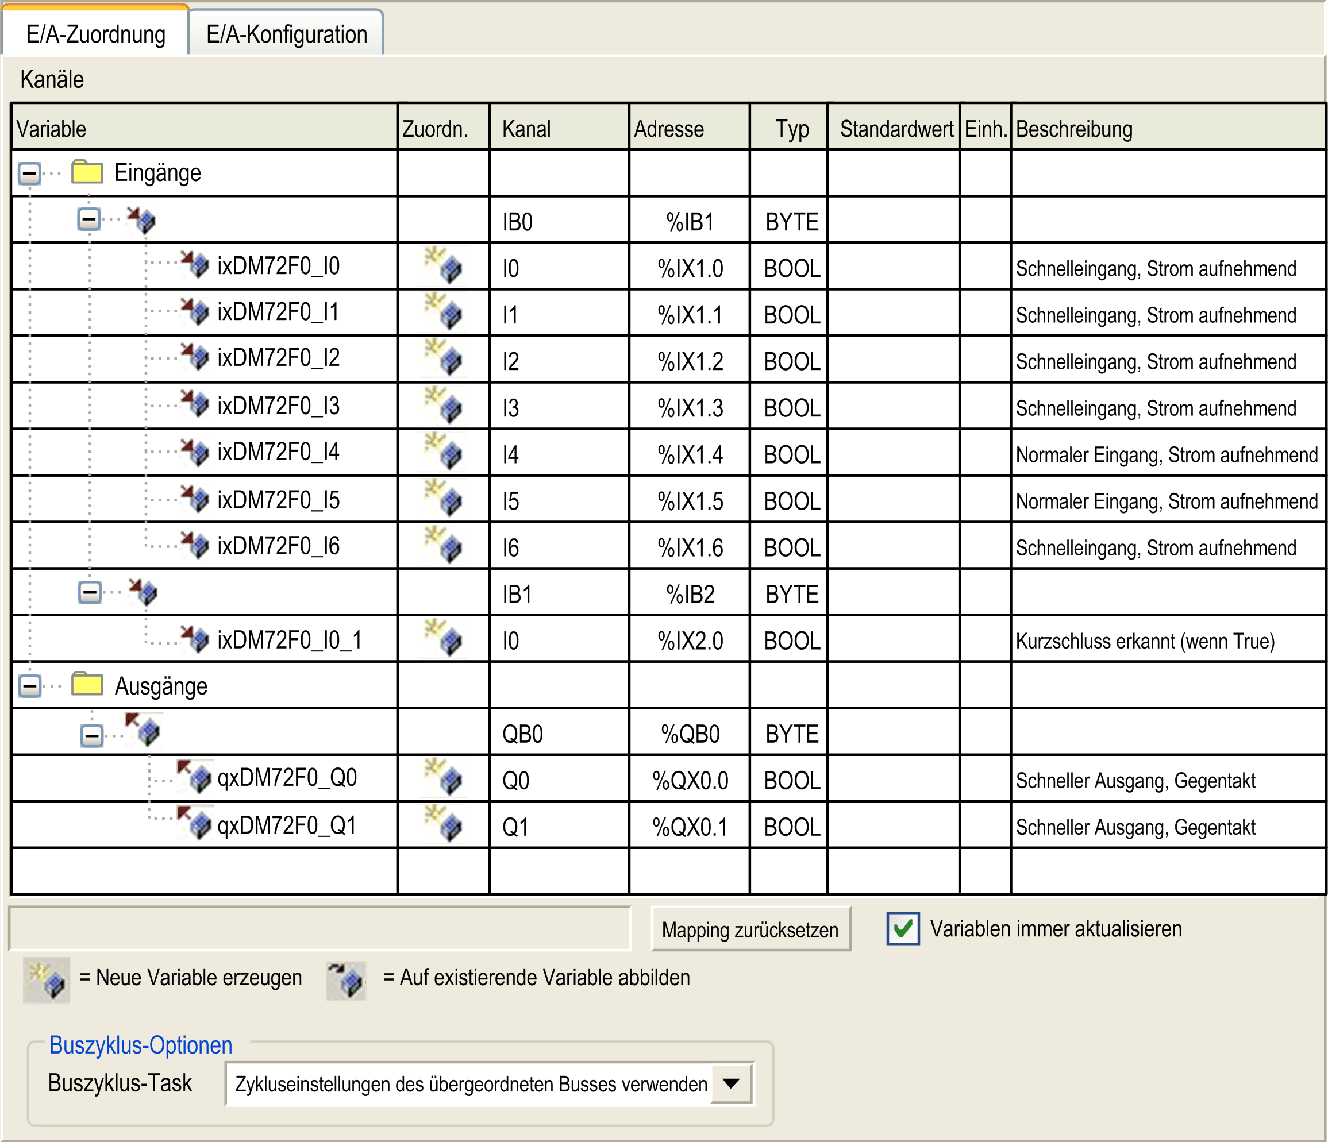Screen dimensions: 1328x1142
Task: Click the input variable icon of ixDM72F0_I3
Action: tap(194, 403)
